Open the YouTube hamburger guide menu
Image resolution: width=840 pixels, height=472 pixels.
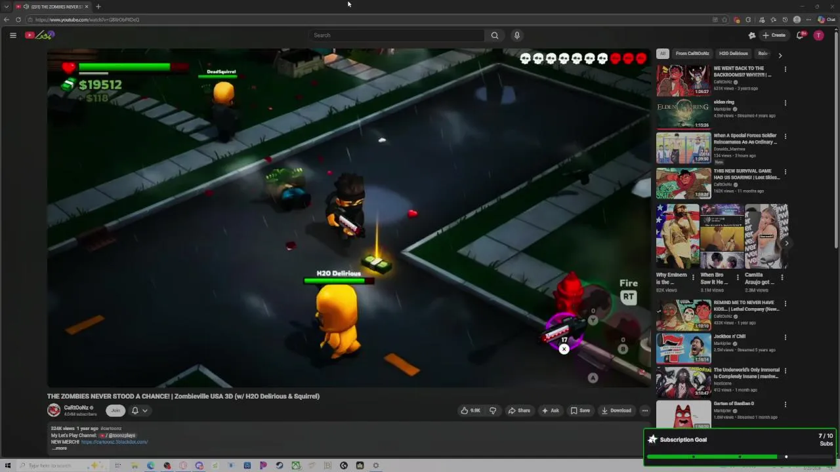point(12,35)
